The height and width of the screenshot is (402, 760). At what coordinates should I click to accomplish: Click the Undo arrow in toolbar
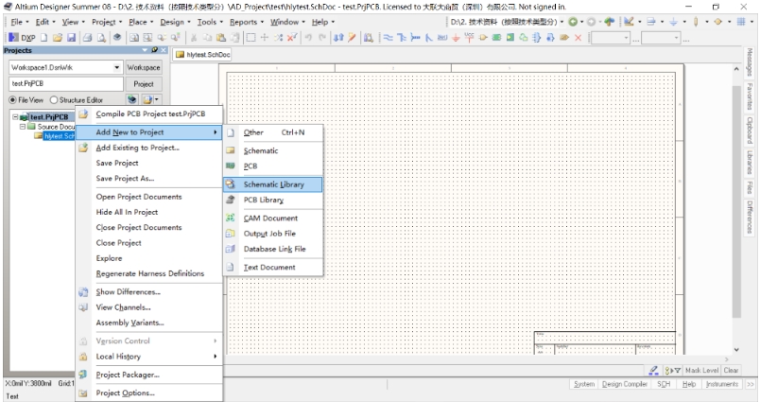(x=308, y=37)
